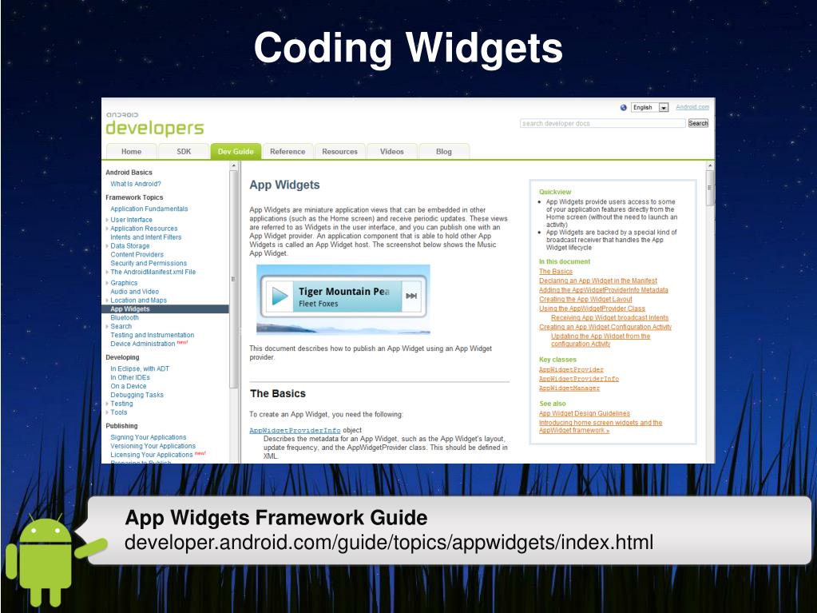This screenshot has width=817, height=613.
Task: Select the highlighted App Widgets sidebar item
Action: pyautogui.click(x=165, y=309)
